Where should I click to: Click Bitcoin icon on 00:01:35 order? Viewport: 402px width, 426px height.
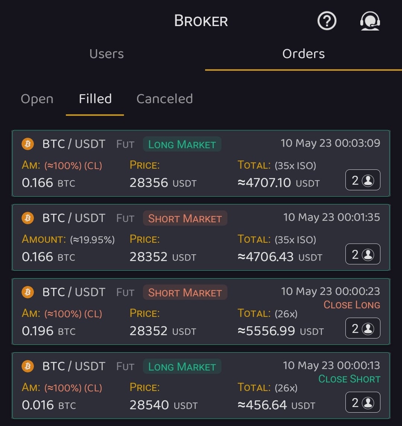(28, 218)
